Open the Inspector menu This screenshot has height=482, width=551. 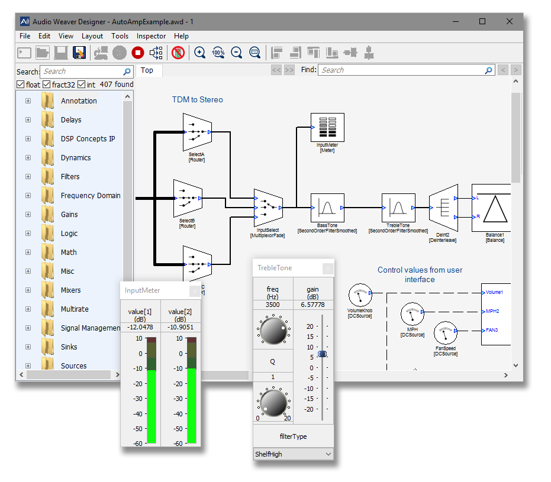[151, 36]
